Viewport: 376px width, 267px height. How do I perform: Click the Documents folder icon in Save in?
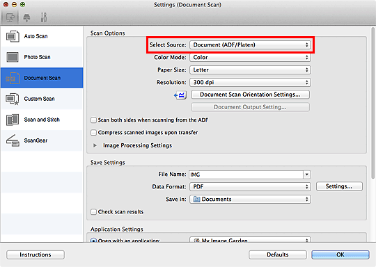tap(196, 200)
